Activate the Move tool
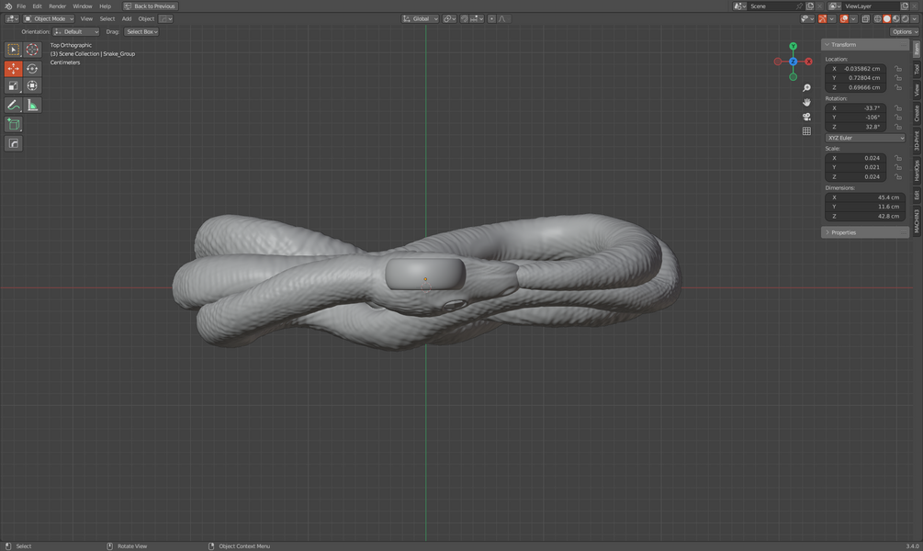Screen dimensions: 923x551 click(x=13, y=68)
